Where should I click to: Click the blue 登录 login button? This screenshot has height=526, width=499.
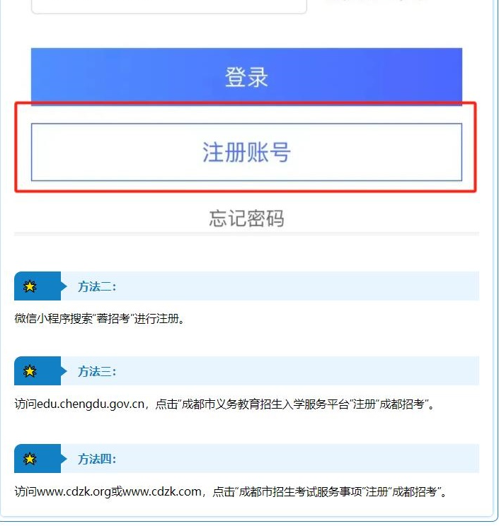click(246, 77)
